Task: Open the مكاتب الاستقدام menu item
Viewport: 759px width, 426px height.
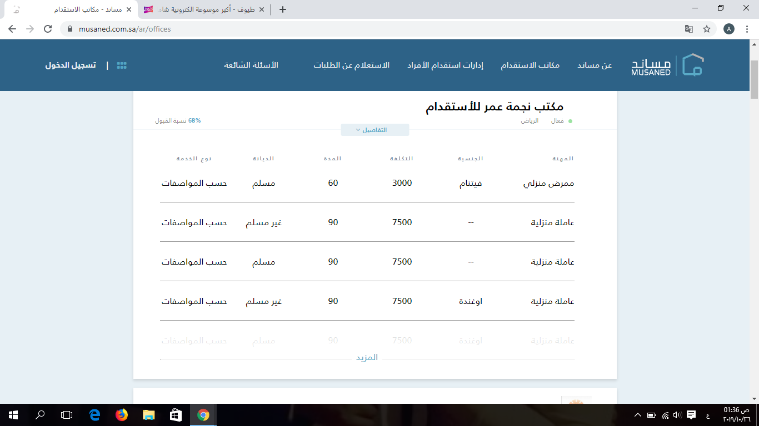Action: pos(530,65)
